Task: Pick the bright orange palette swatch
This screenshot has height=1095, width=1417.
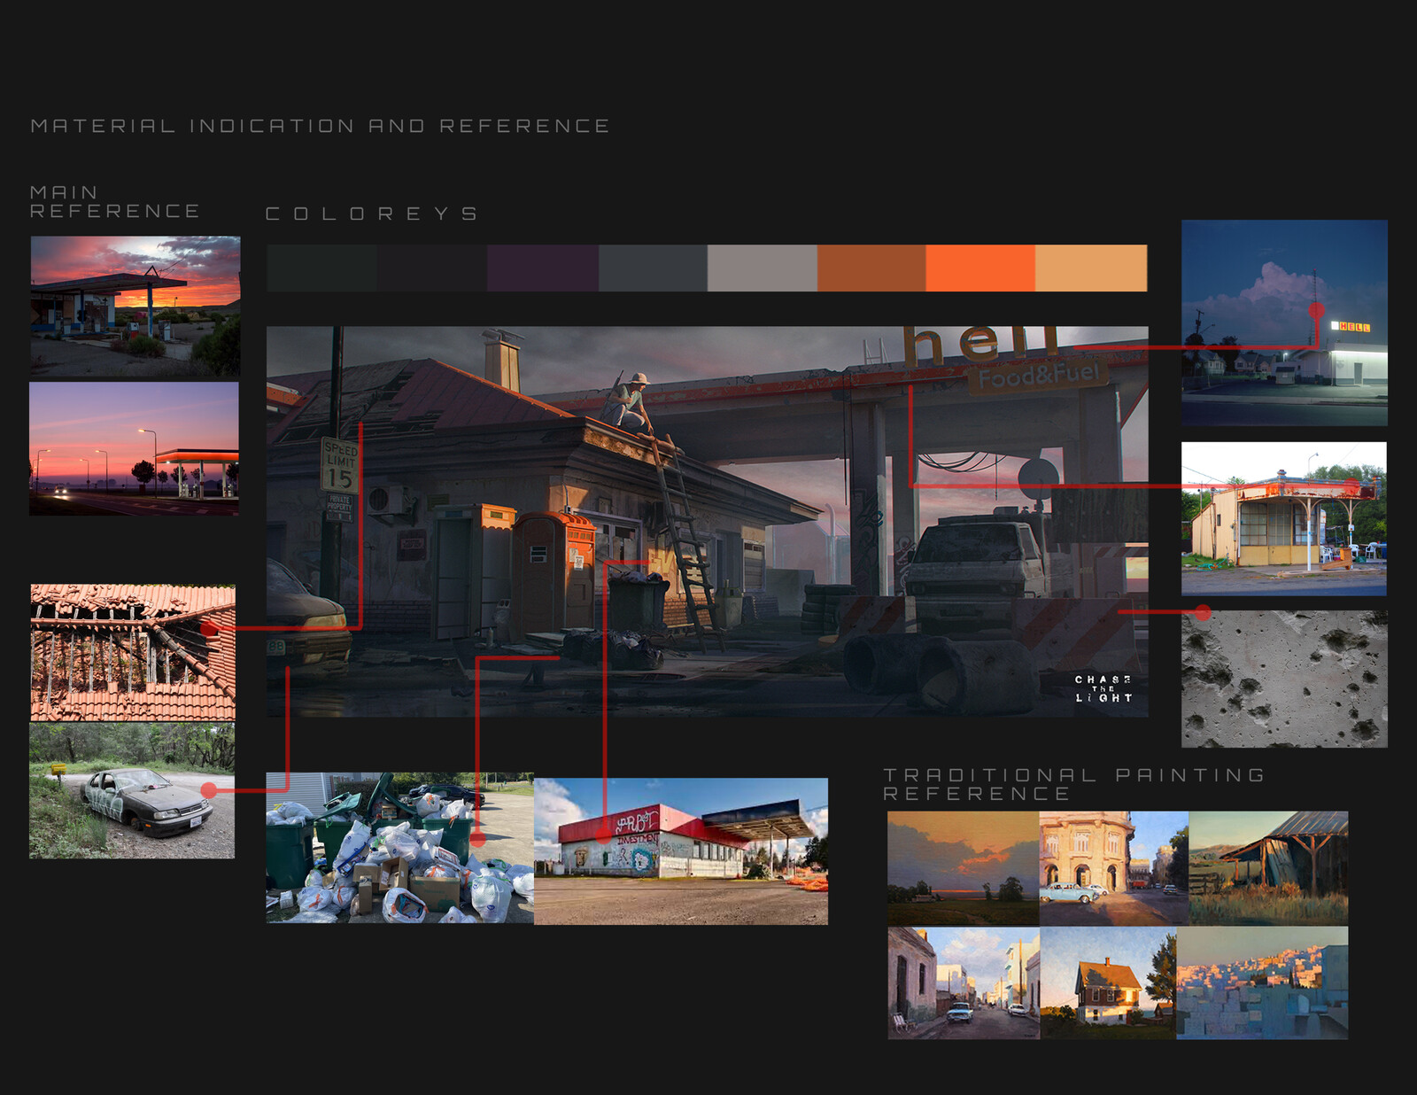Action: [x=980, y=268]
